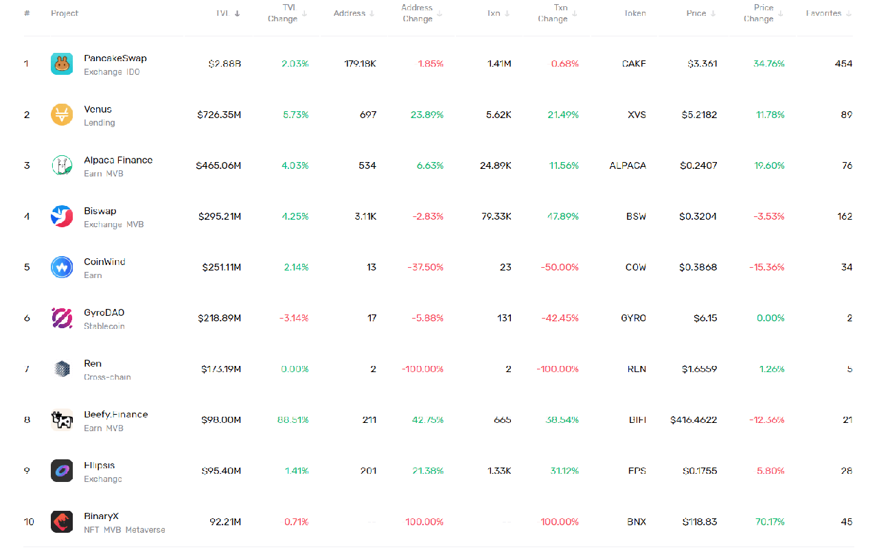Click Alpaca Finance 24.89K txn count
Image resolution: width=879 pixels, height=552 pixels.
tap(496, 165)
